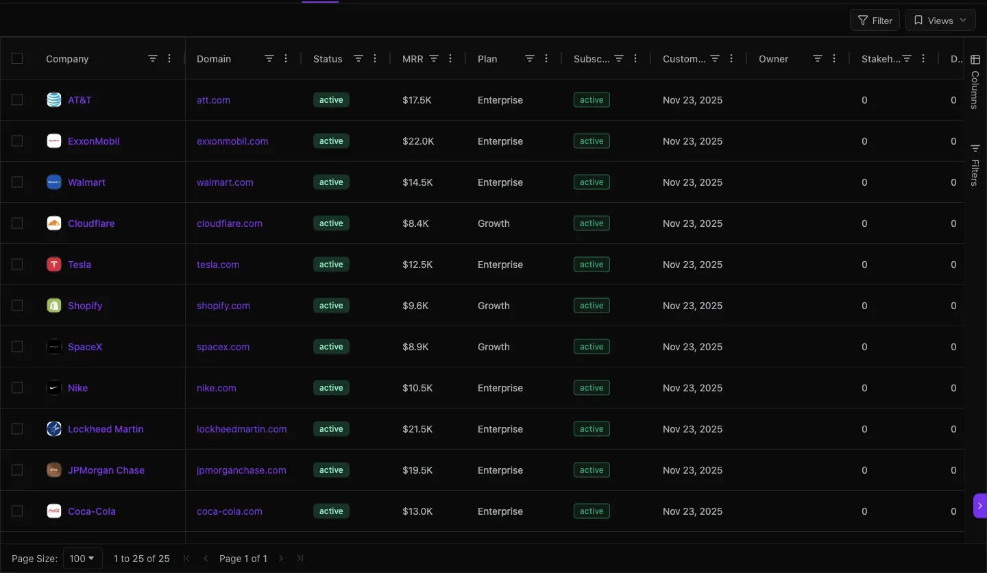Visit the nike.com domain link
The height and width of the screenshot is (573, 987).
click(217, 388)
